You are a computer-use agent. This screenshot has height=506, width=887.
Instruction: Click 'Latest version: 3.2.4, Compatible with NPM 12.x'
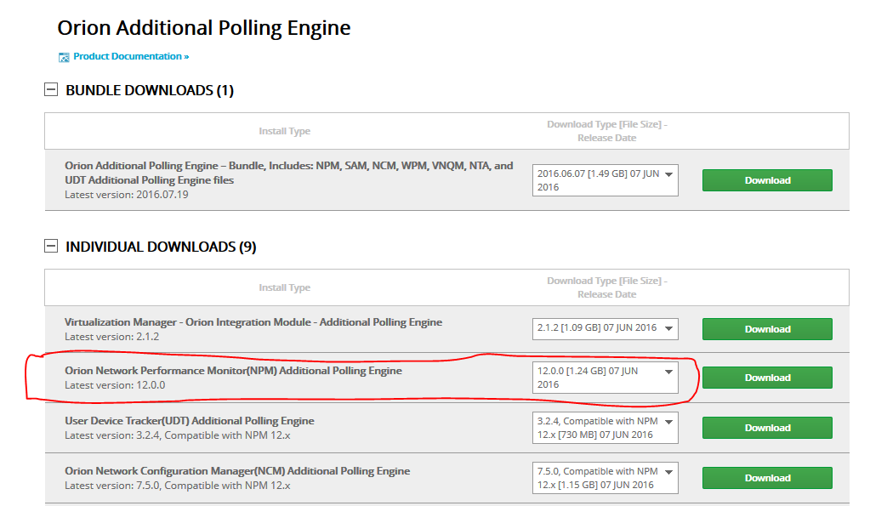coord(177,435)
